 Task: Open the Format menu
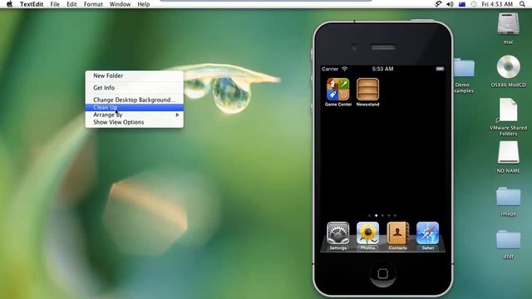[x=93, y=4]
